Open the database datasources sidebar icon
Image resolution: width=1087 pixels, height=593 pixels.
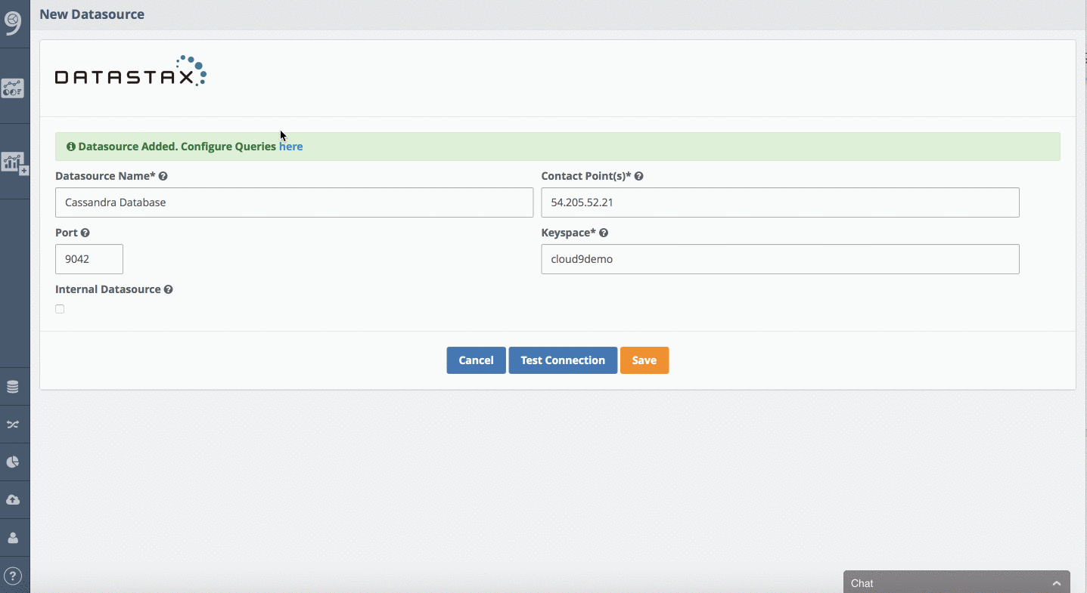tap(13, 387)
